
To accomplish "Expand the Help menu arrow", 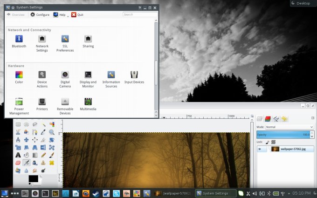I will point(68,16).
